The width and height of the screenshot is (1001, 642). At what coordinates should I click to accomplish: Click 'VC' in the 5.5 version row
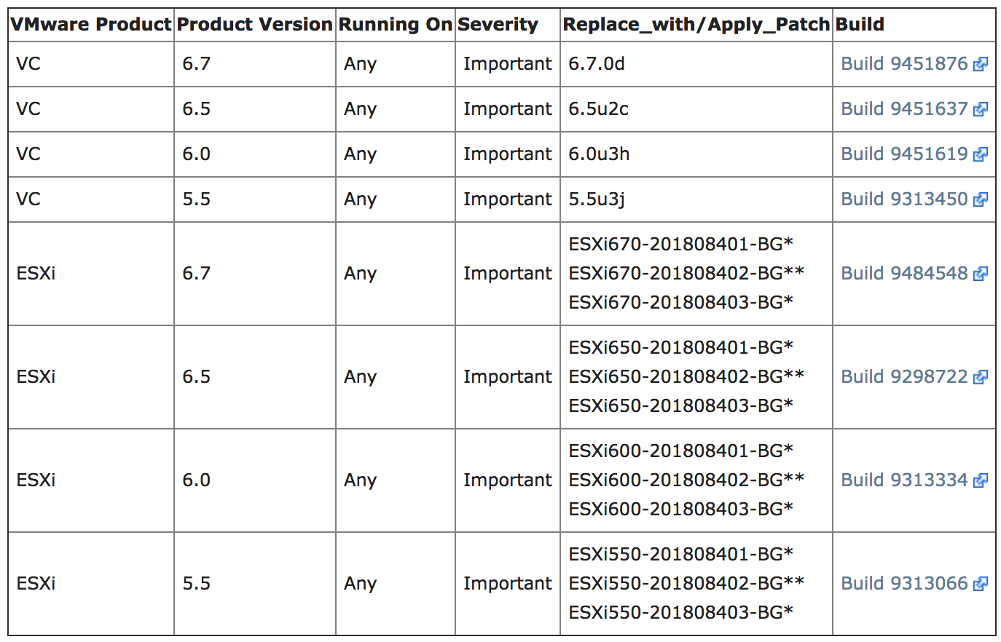coord(28,199)
